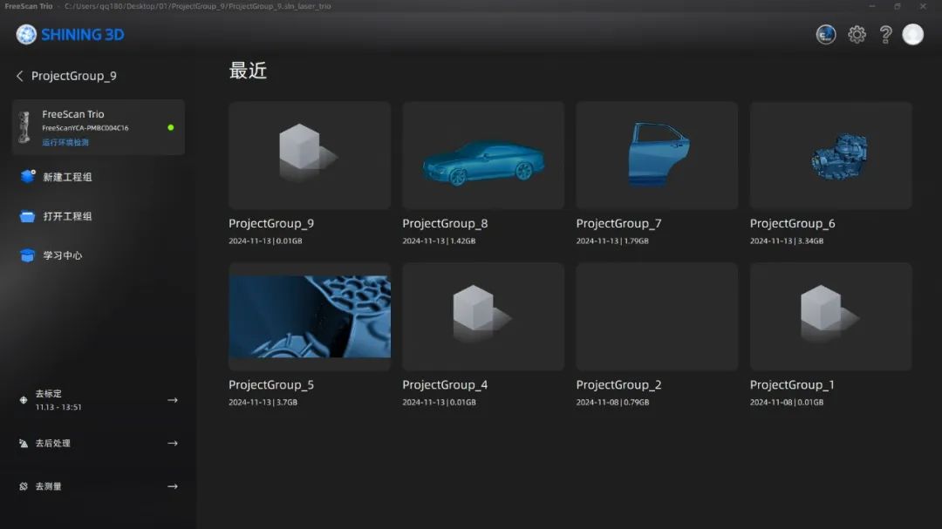Click the 去后处理 icon
The image size is (942, 529).
pos(24,444)
